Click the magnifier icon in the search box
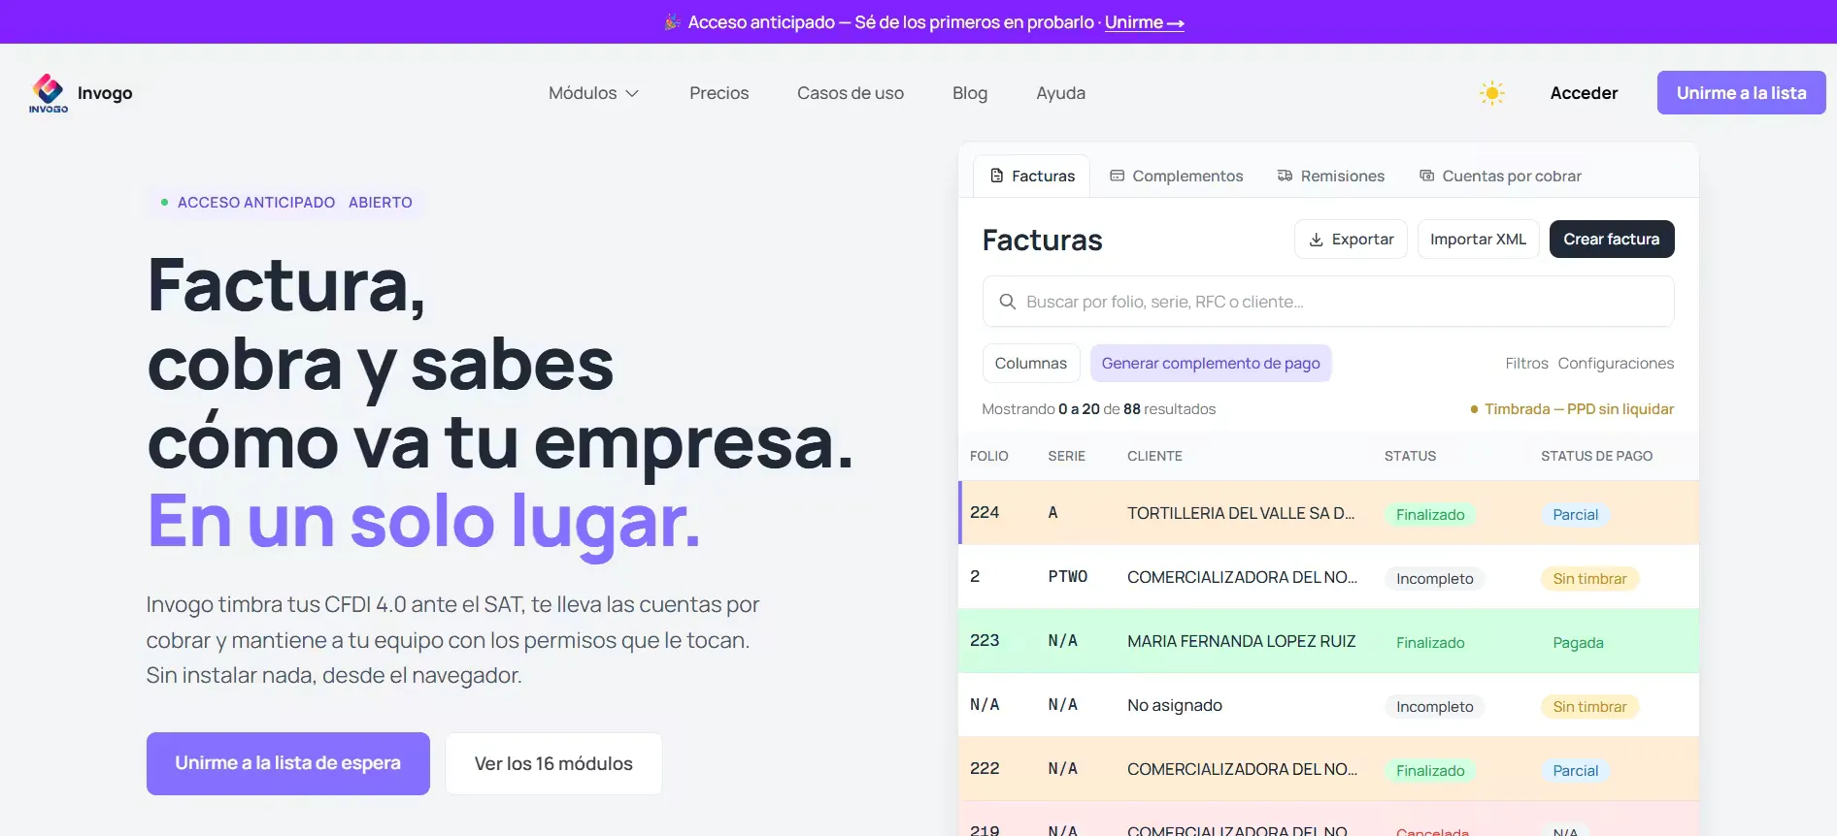 coord(1008,302)
